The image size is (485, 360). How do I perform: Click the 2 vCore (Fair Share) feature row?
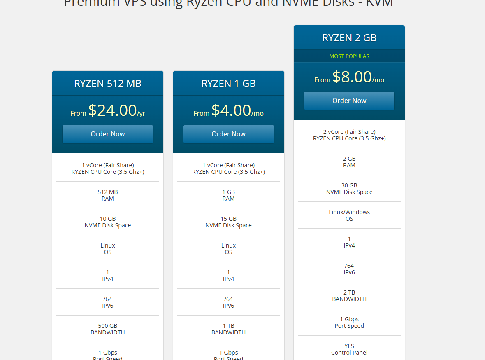tap(349, 135)
